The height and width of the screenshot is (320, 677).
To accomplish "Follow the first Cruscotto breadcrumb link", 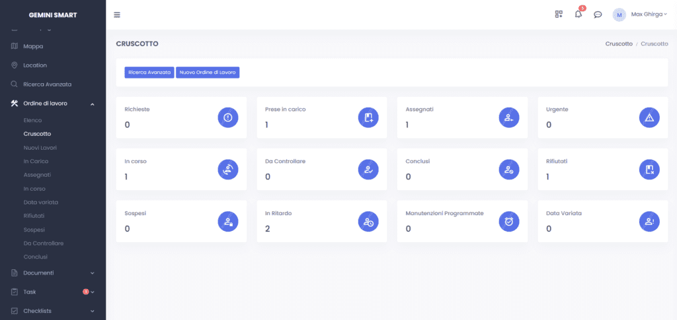I will tap(619, 44).
